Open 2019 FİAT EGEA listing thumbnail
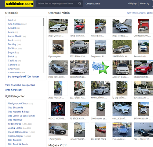This screenshot has width=153, height=147. pos(101,130)
